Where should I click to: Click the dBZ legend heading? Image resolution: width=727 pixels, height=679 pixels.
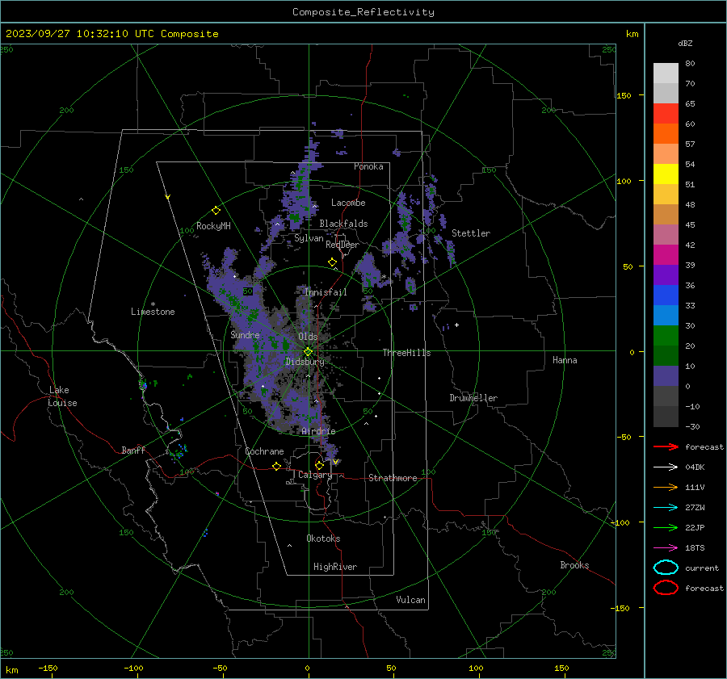point(685,44)
